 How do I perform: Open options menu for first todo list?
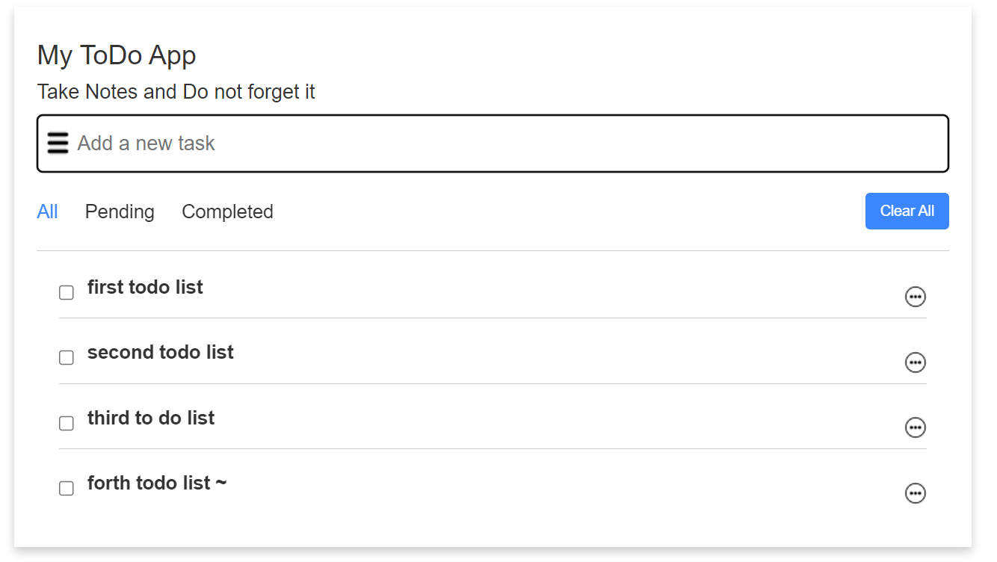click(x=915, y=297)
